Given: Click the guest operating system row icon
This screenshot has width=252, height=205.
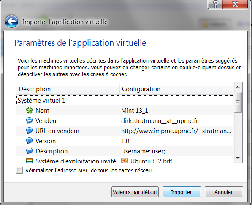Looking at the screenshot, I should tap(29, 161).
